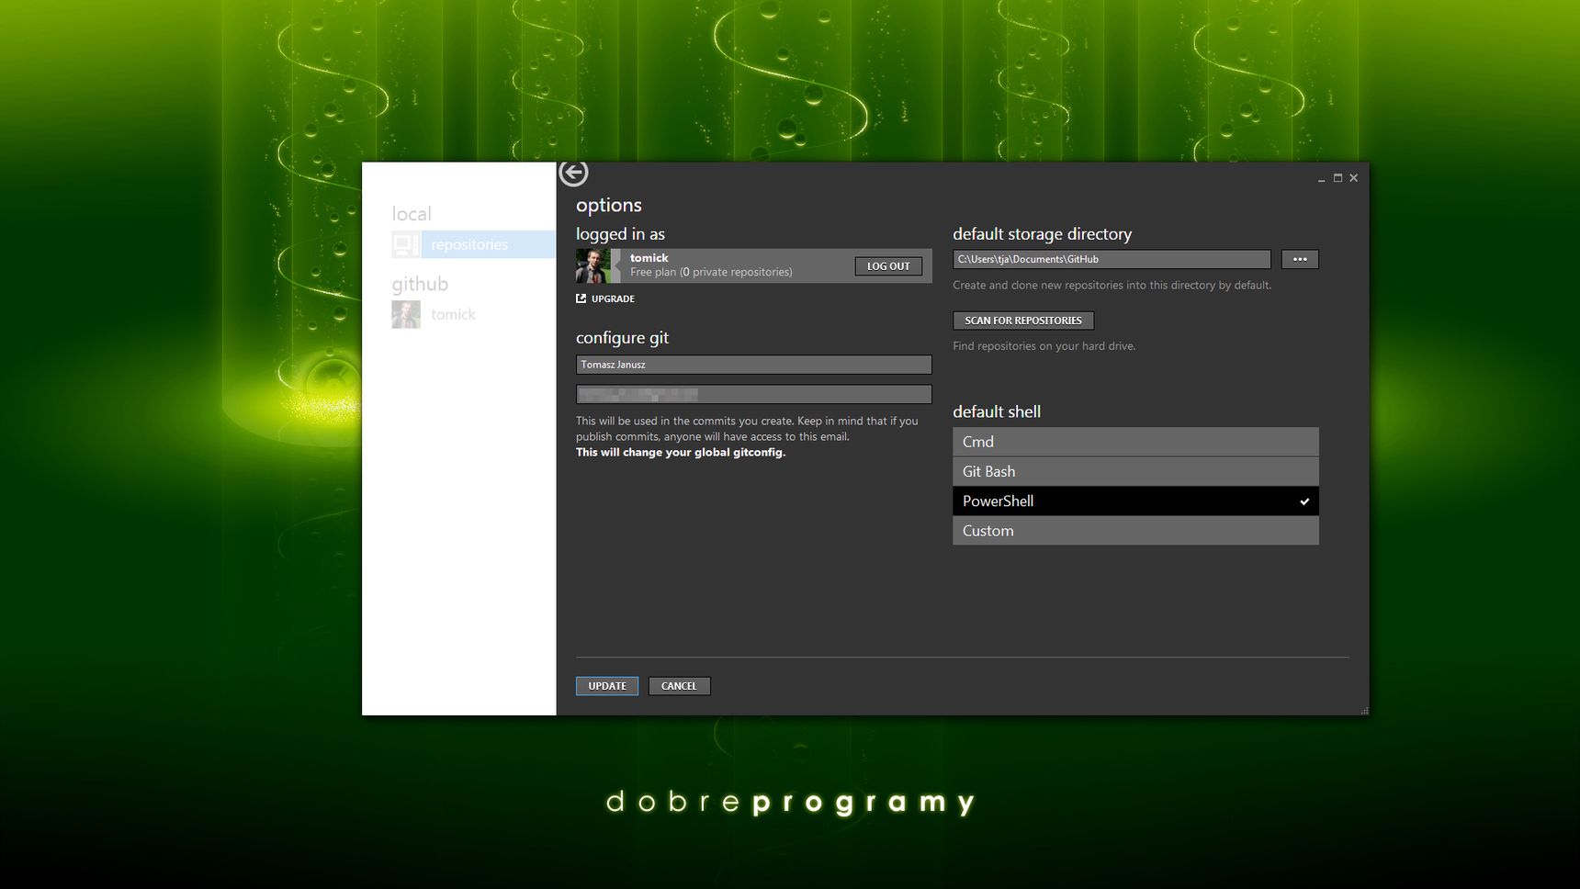Browse for directory with ellipsis button

coord(1300,259)
